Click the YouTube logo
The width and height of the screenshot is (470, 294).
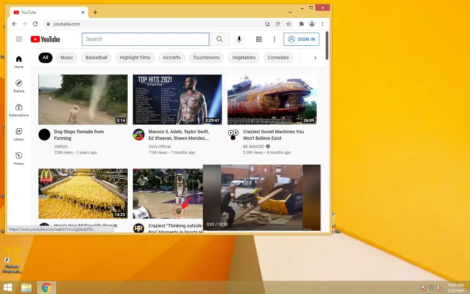tap(45, 39)
